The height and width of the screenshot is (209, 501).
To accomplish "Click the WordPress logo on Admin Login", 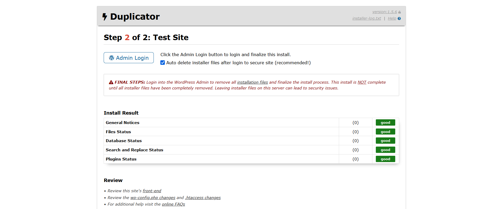I will [x=112, y=58].
